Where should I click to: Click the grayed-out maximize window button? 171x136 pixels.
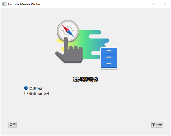[152, 4]
